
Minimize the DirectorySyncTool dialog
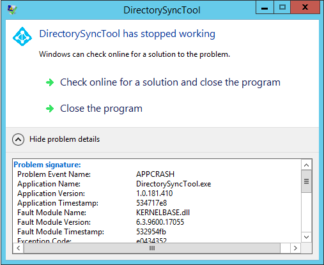265,8
